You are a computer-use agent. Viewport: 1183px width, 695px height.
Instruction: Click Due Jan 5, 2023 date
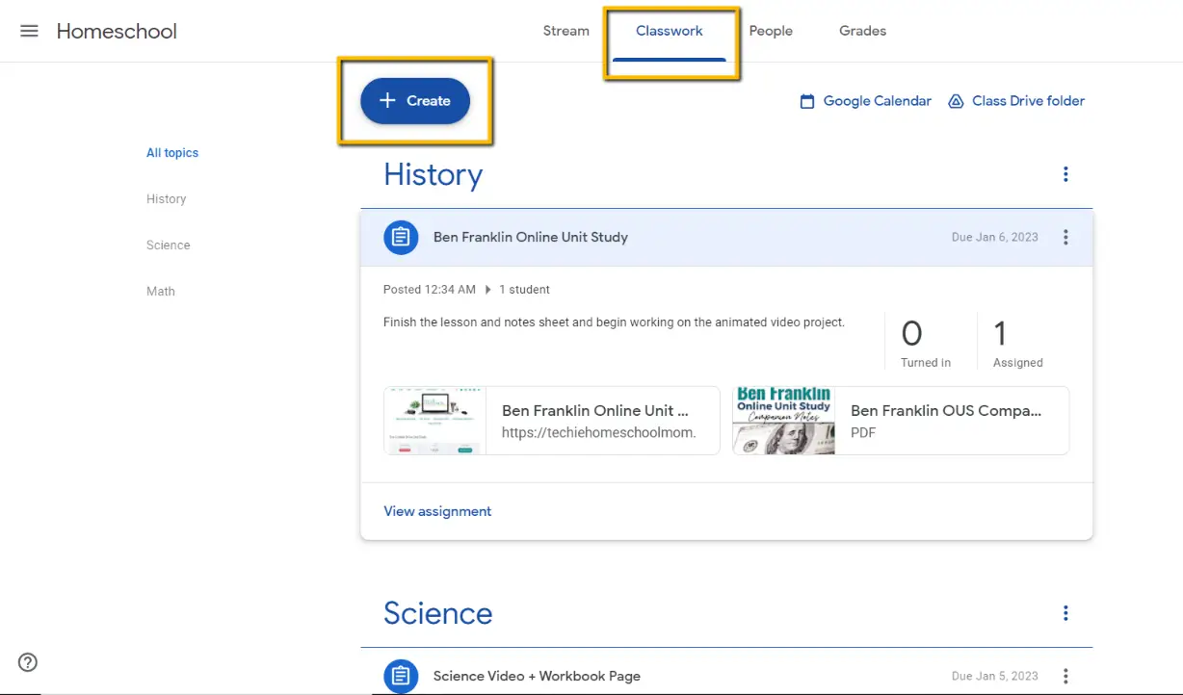995,676
